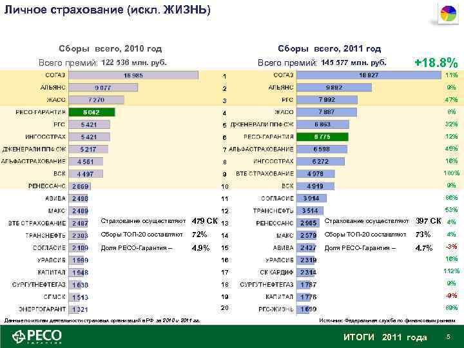Image resolution: width=464 pixels, height=348 pixels.
Task: Click the rank number 20 in the center column
Action: click(x=225, y=308)
